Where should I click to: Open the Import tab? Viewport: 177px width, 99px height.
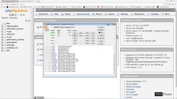point(110,14)
